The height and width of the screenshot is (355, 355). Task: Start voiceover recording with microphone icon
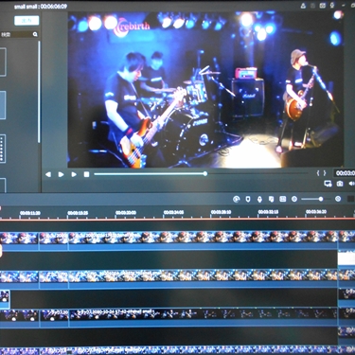[x=259, y=199]
